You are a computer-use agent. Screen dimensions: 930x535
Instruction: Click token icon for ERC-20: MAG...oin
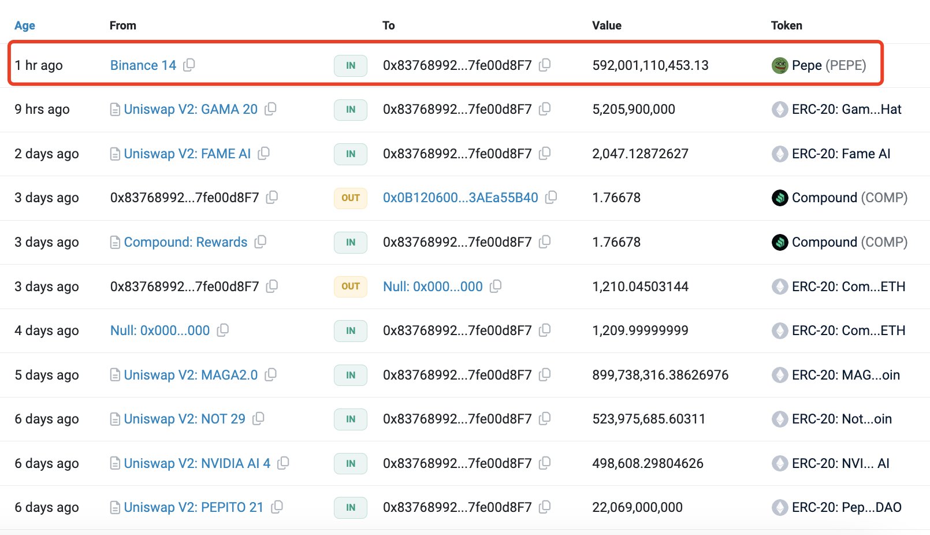[x=780, y=375]
